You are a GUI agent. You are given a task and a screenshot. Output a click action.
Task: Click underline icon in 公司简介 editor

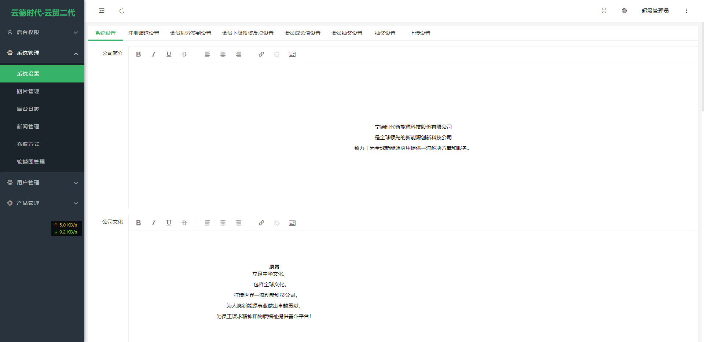169,54
